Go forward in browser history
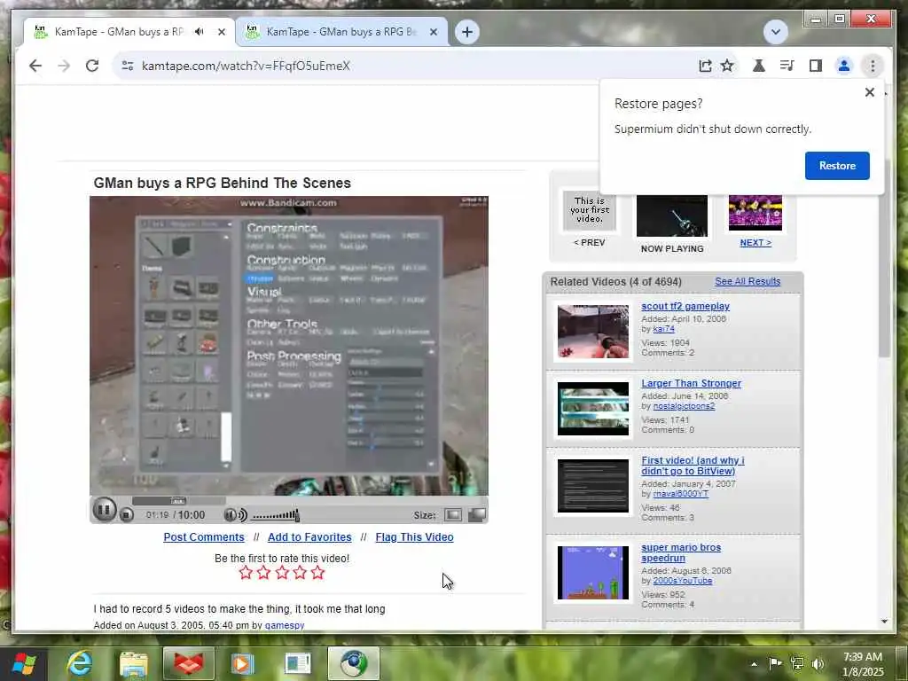The width and height of the screenshot is (908, 681). [x=64, y=66]
